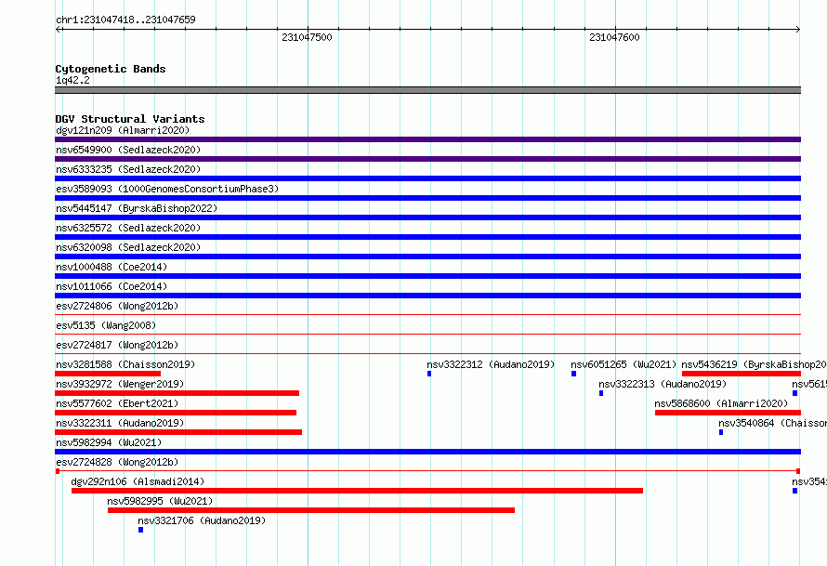Image resolution: width=827 pixels, height=566 pixels.
Task: Click nsv1011066 (Coe2014) label
Action: [x=112, y=286]
